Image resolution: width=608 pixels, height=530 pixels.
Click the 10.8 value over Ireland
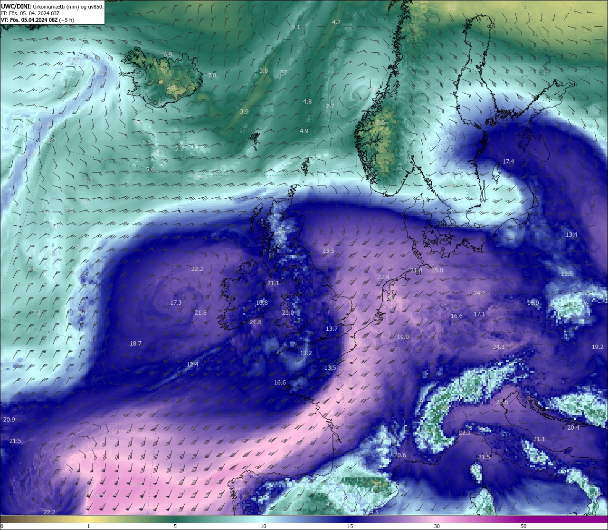click(x=262, y=303)
